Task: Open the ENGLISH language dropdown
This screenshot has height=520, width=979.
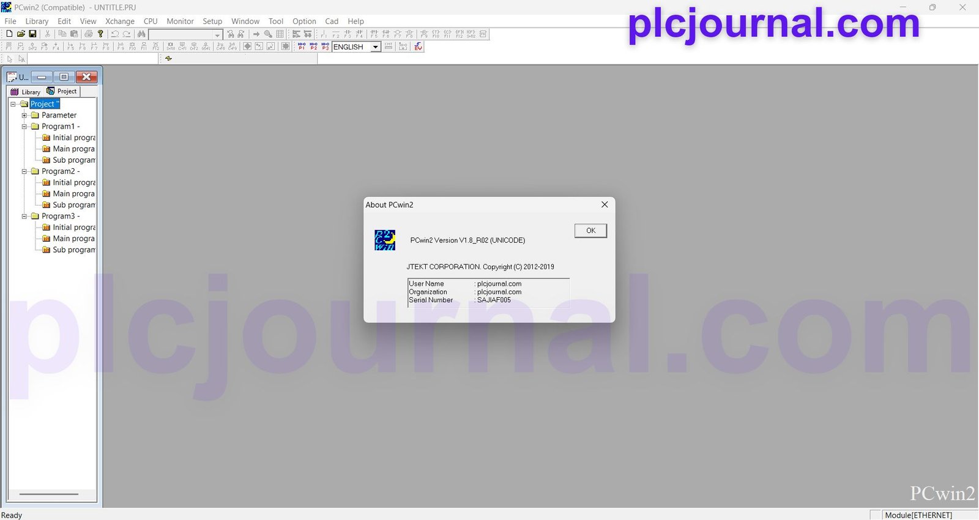Action: click(376, 47)
